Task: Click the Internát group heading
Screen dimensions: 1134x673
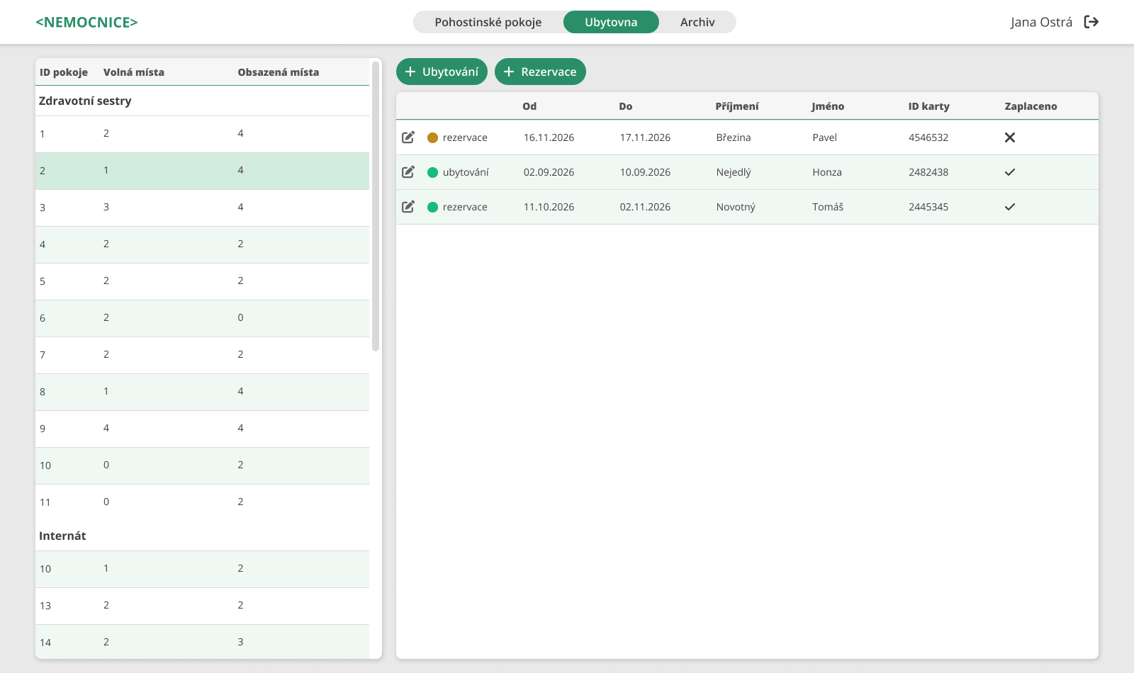Action: pos(62,536)
